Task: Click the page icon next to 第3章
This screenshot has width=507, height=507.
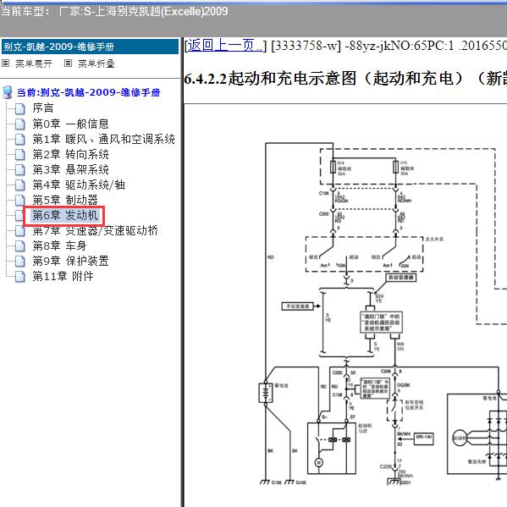Action: 20,170
